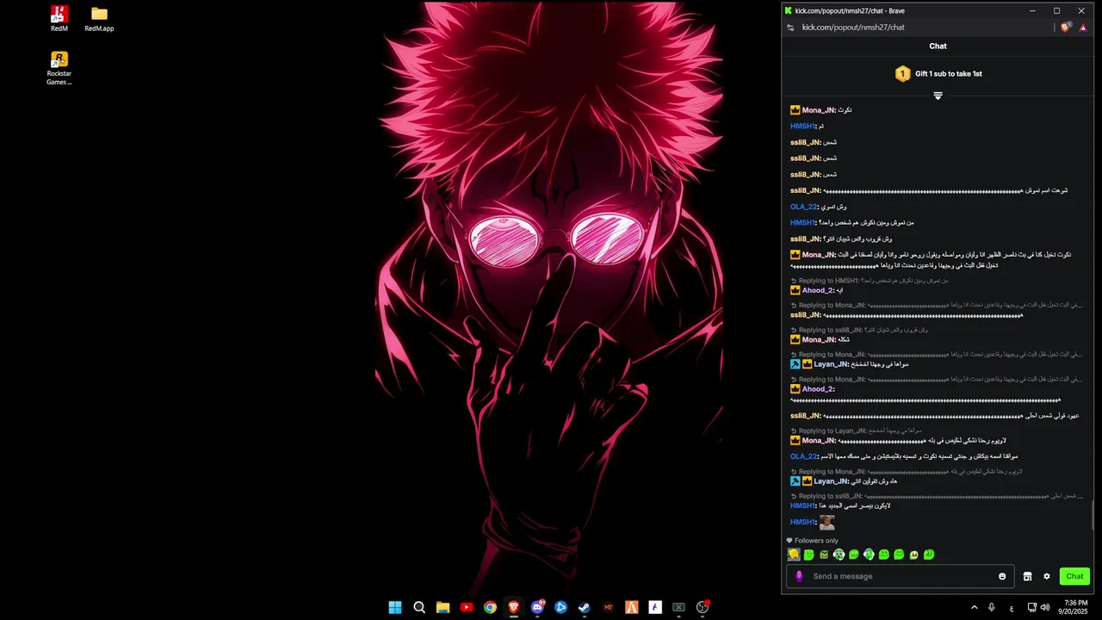Click the image thumbnail in last HMSH1 message

point(826,522)
